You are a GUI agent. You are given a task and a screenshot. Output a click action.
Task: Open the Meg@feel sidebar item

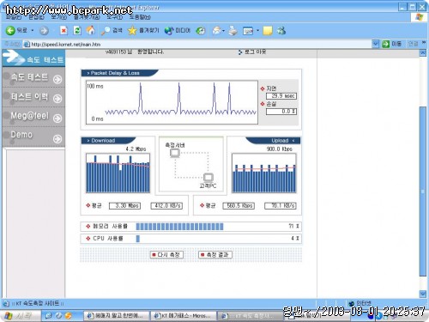click(33, 117)
